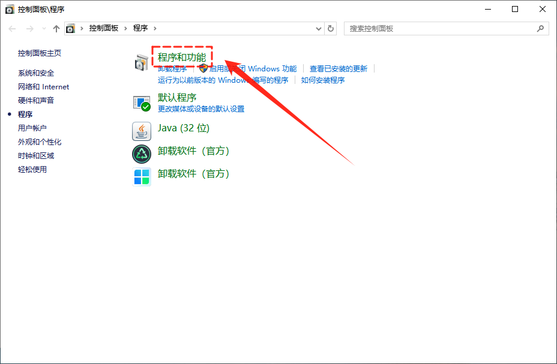Click the search magnifier icon
557x364 pixels.
tap(540, 28)
